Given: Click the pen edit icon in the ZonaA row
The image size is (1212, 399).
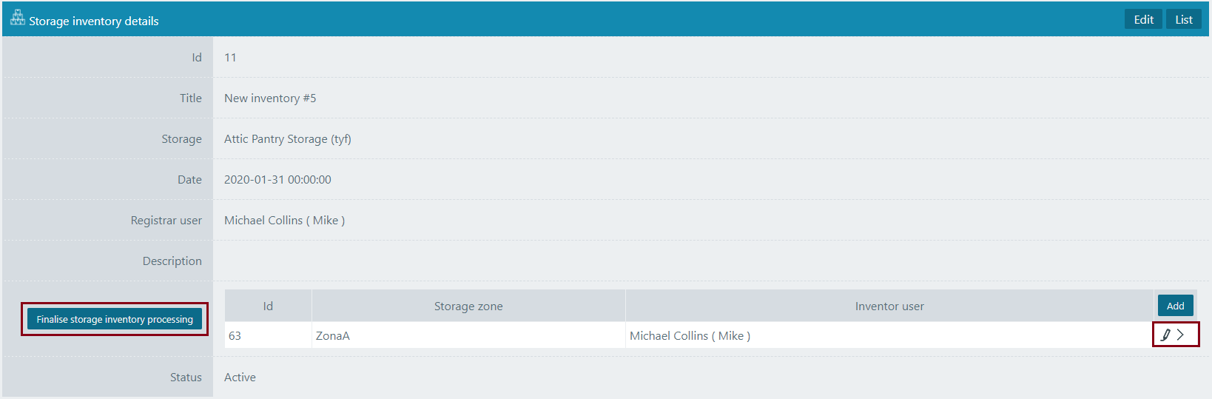Looking at the screenshot, I should click(x=1165, y=335).
